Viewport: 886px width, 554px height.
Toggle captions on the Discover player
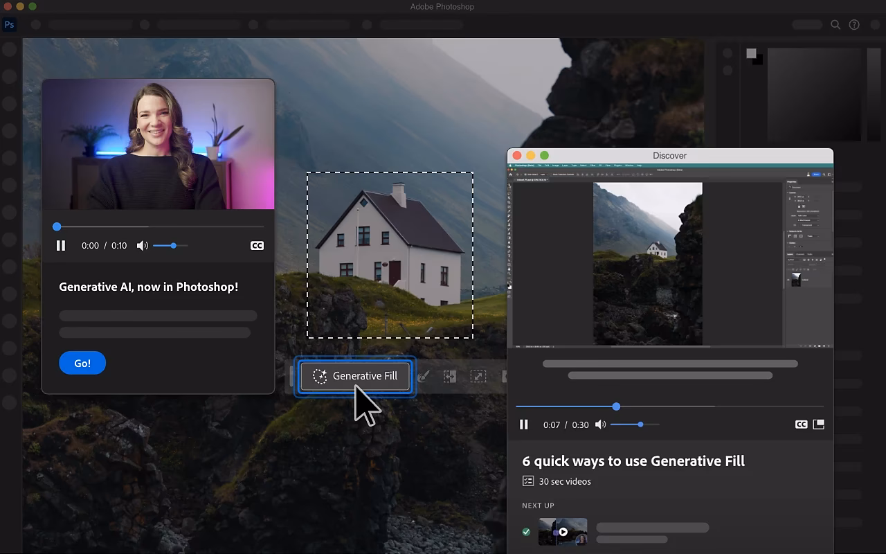click(x=801, y=425)
